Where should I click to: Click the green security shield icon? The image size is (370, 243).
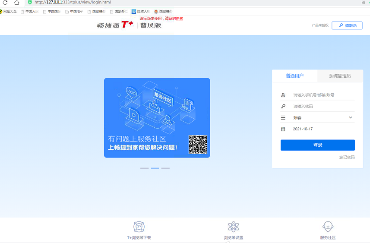coord(30,2)
